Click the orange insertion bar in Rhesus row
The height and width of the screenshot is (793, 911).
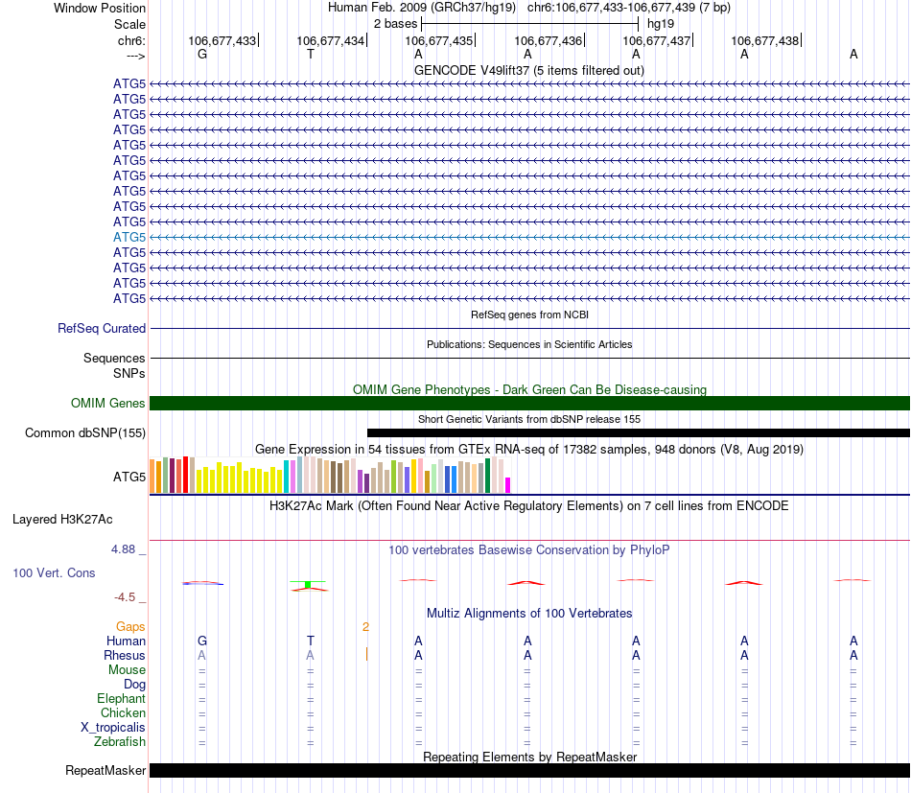(366, 655)
